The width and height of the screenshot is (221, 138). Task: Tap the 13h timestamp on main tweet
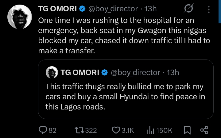(150, 9)
